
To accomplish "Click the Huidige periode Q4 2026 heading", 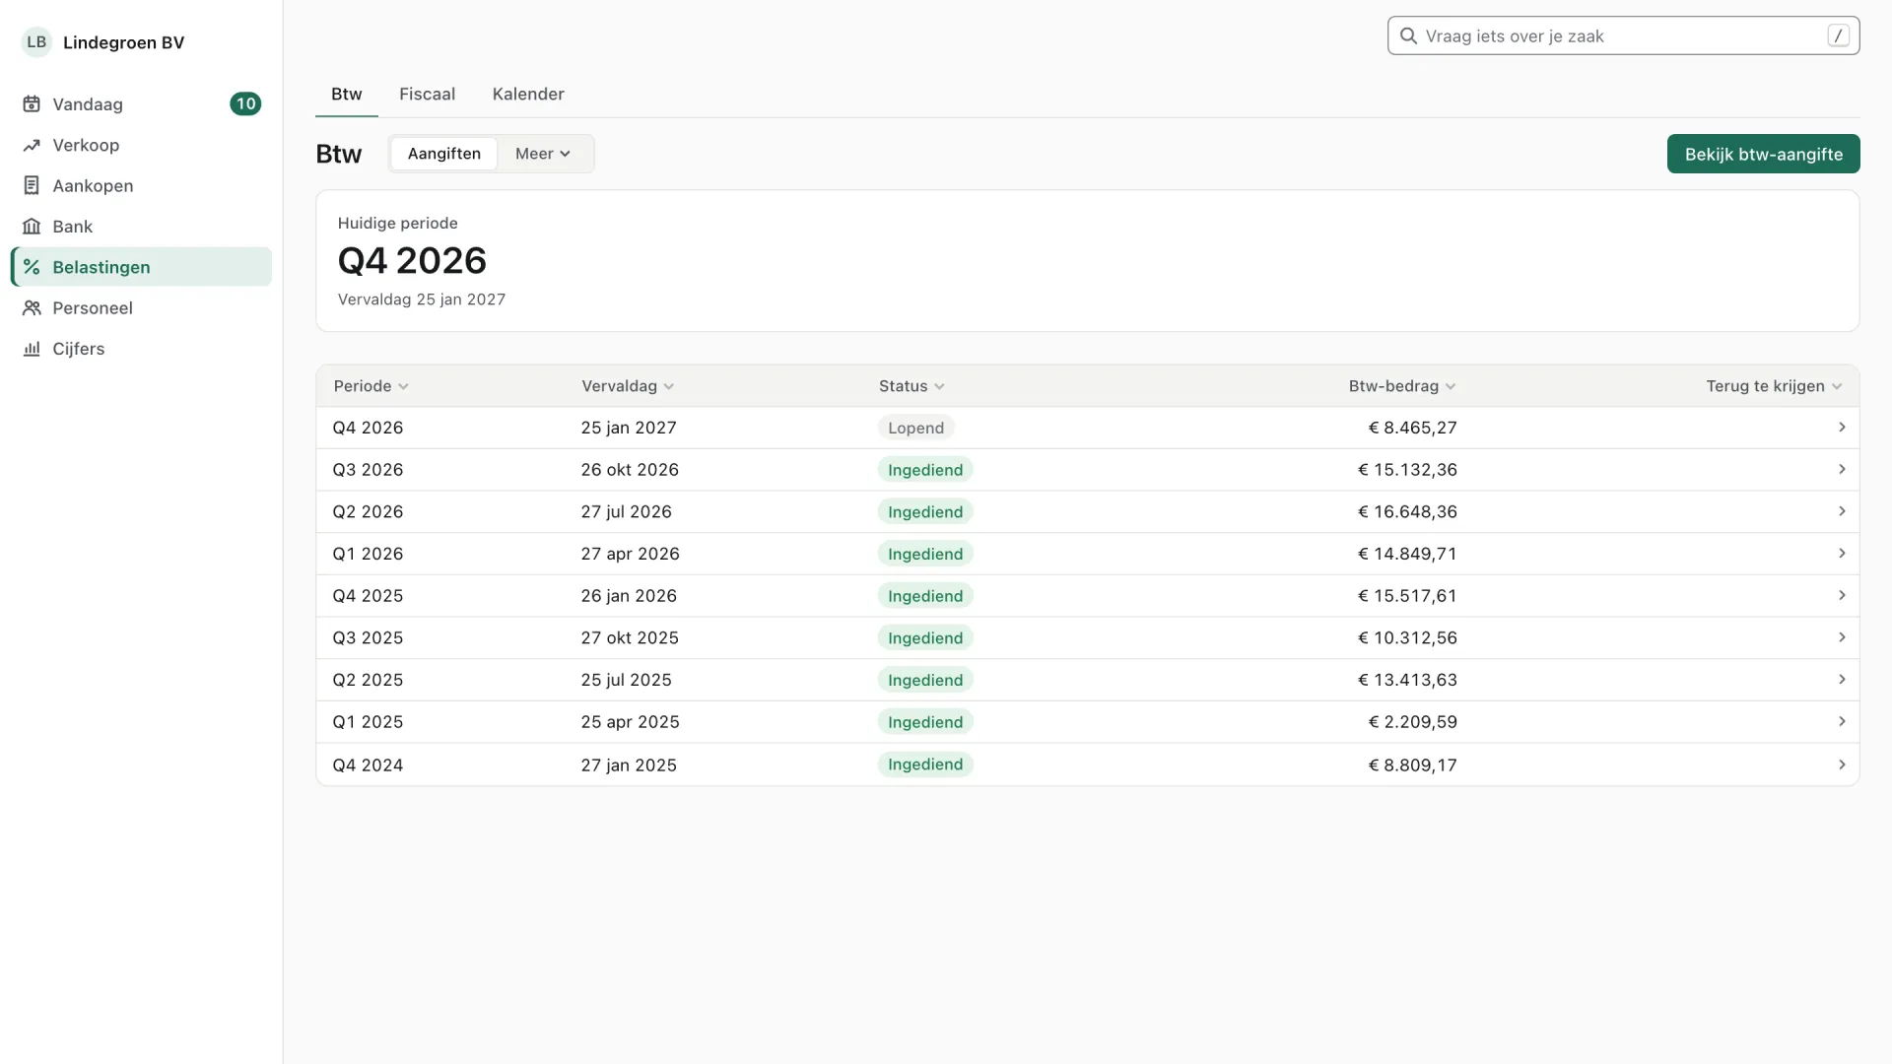I will (412, 261).
